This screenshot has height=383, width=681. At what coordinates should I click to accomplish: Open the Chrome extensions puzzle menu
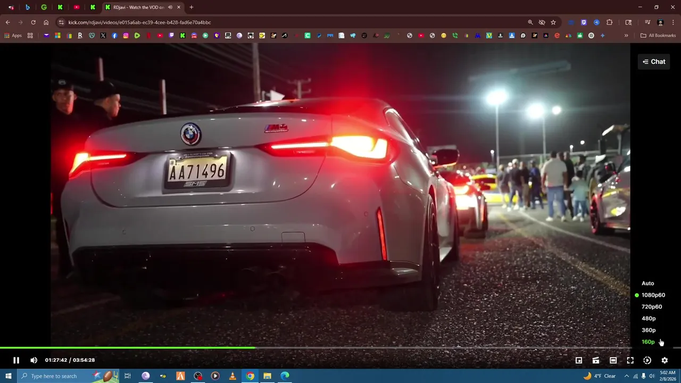tap(610, 22)
